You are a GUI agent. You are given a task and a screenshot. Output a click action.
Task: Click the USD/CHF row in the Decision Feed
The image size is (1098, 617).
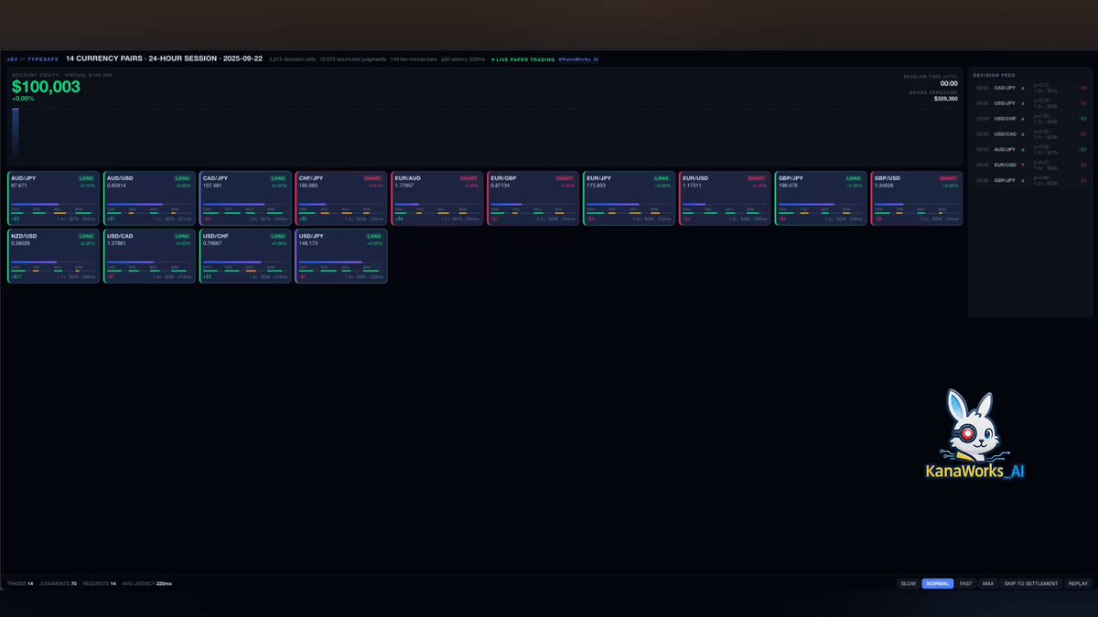1030,118
